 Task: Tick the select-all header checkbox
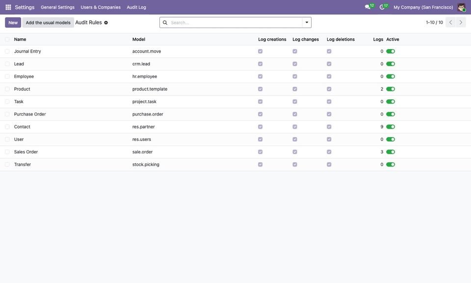[x=7, y=39]
